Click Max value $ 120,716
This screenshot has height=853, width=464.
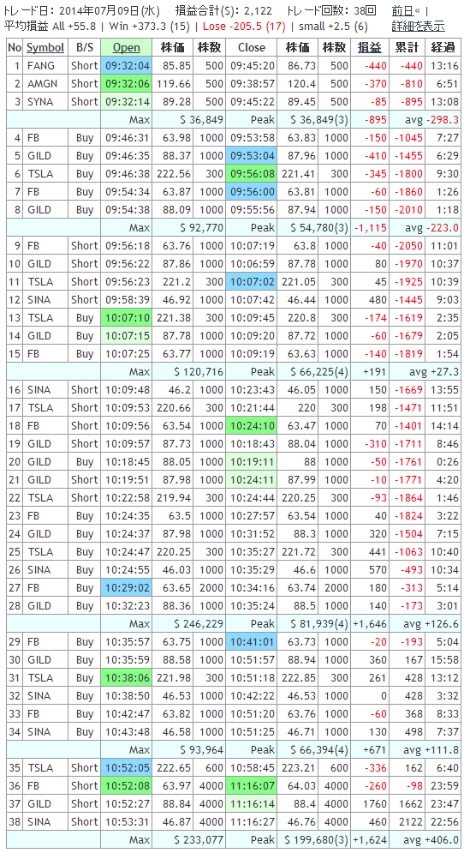point(199,371)
